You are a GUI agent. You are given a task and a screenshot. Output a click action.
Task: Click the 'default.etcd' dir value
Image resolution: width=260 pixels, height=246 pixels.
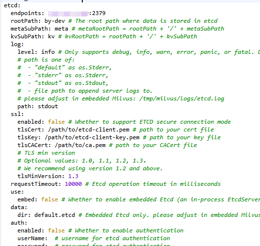click(55, 215)
